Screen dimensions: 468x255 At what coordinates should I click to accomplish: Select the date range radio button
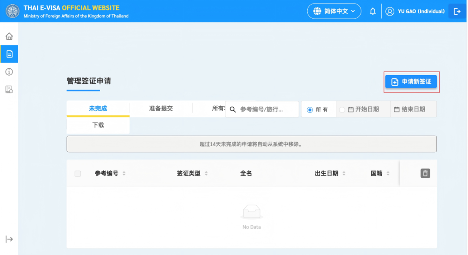point(342,110)
